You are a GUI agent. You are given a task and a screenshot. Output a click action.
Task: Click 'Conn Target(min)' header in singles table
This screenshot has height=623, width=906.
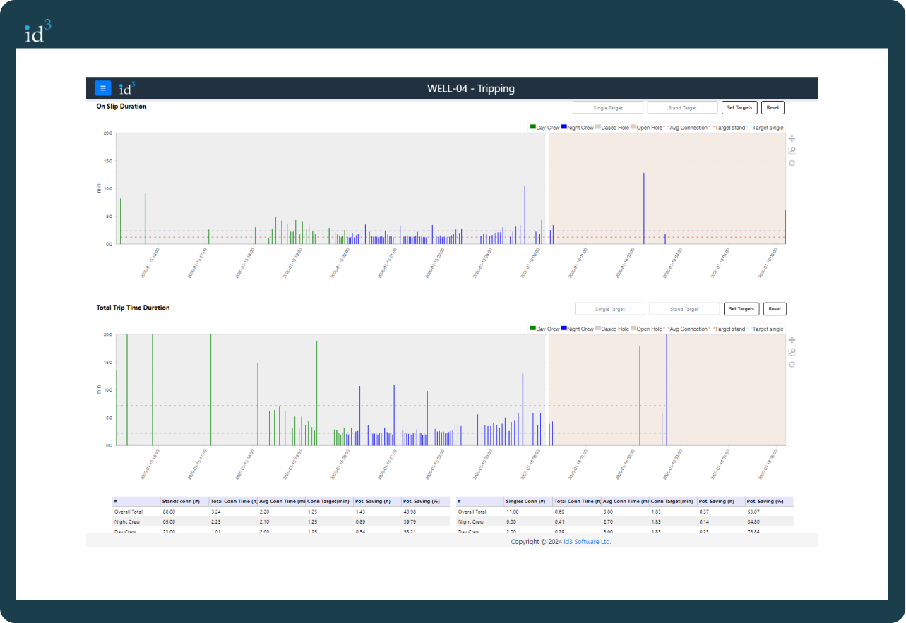672,501
